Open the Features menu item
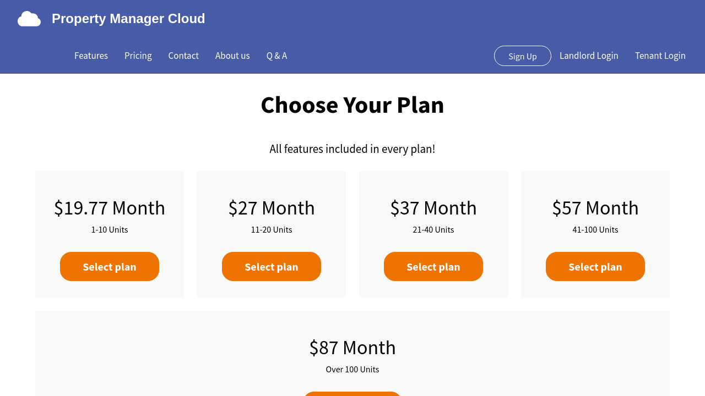The image size is (705, 396). (x=91, y=56)
